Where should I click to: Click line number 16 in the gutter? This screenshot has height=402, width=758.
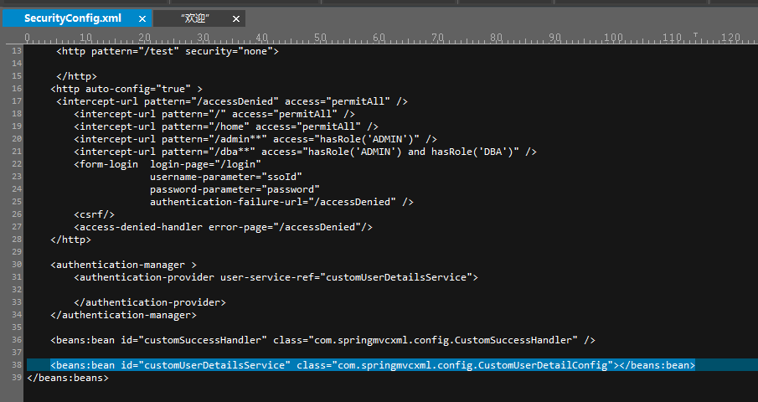(17, 89)
